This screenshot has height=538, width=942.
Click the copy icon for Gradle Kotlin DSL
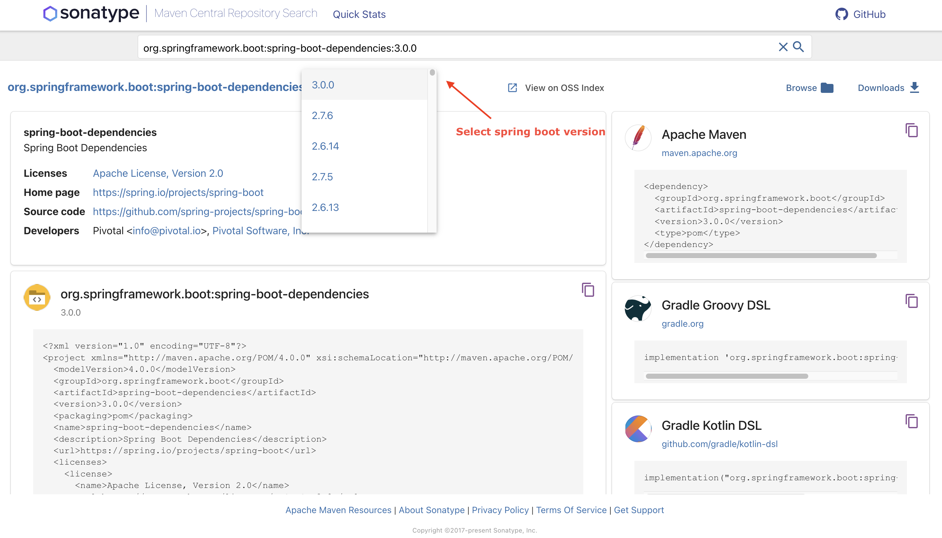[912, 422]
